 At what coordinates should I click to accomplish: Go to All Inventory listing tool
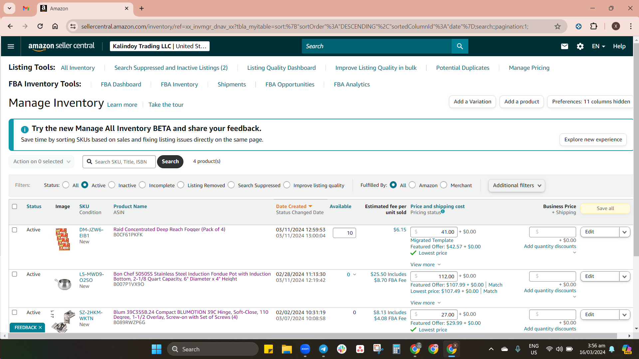pyautogui.click(x=78, y=68)
